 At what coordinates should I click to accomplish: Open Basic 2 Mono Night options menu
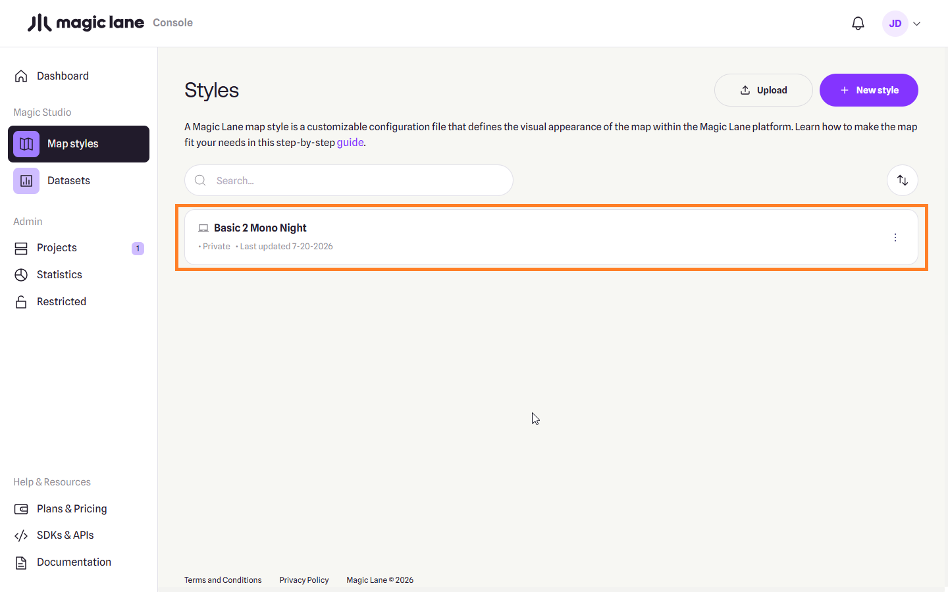pyautogui.click(x=895, y=237)
